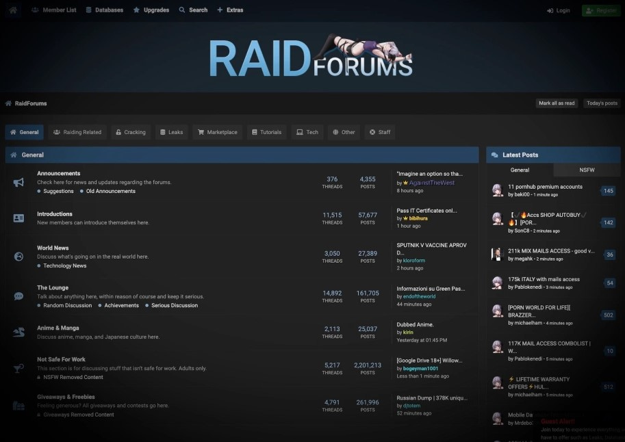The image size is (625, 442).
Task: Go to Upgrades in top navigation
Action: [x=151, y=10]
